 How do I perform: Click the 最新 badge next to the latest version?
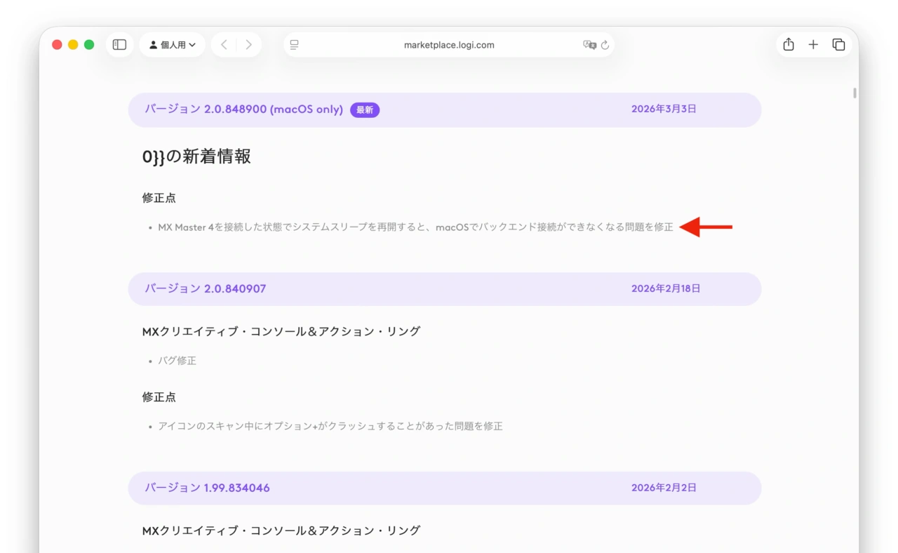pos(365,109)
